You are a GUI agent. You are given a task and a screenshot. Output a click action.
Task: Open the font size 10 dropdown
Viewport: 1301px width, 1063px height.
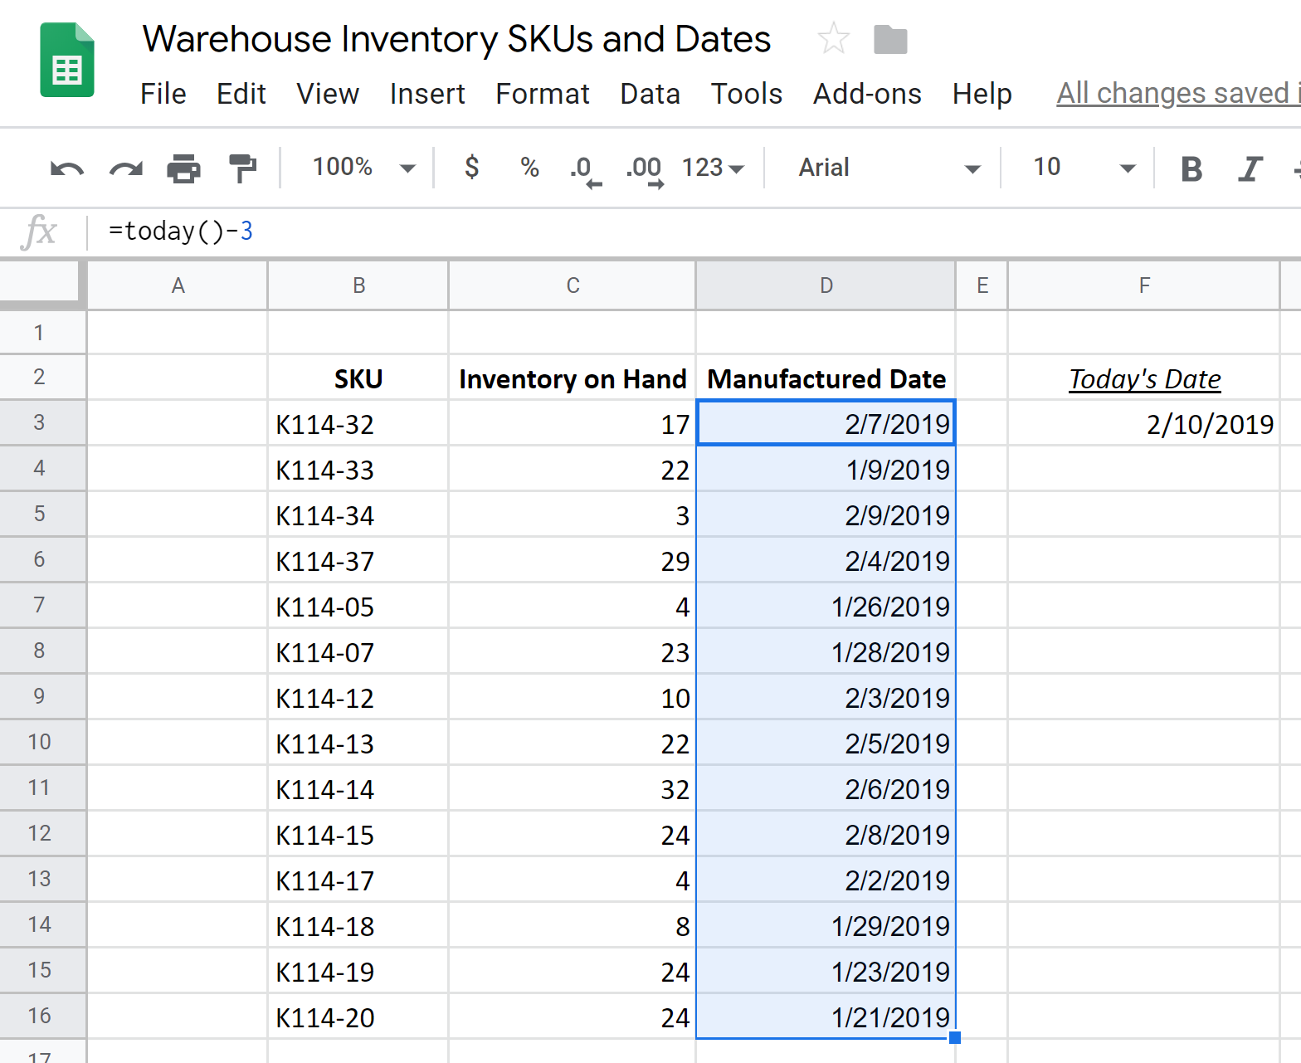[1084, 168]
